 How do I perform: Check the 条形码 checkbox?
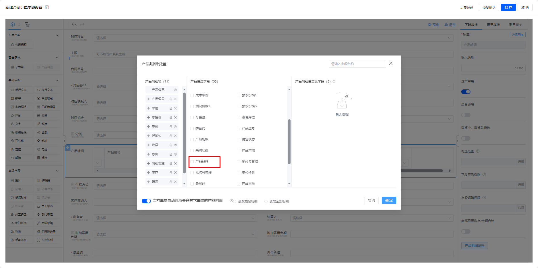[192, 184]
